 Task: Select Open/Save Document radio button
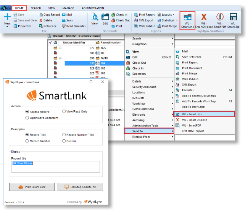[27, 118]
